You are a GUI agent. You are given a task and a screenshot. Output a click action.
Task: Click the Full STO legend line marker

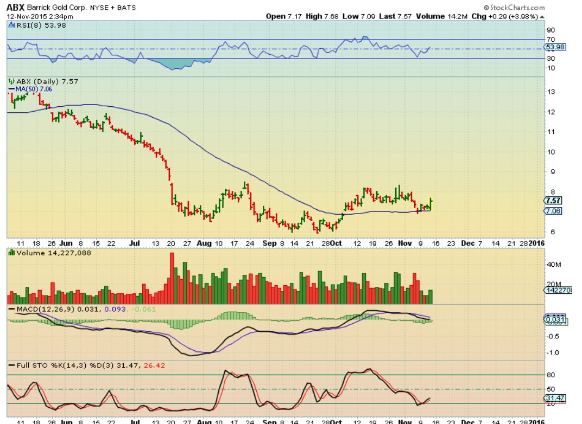(x=11, y=365)
